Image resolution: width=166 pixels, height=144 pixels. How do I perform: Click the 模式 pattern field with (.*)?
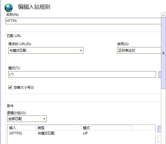pyautogui.click(x=82, y=74)
